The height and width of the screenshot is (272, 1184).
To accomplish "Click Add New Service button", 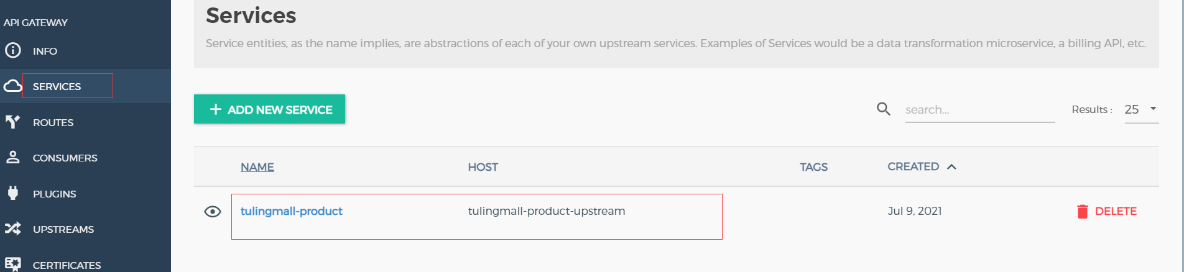I will click(x=269, y=109).
